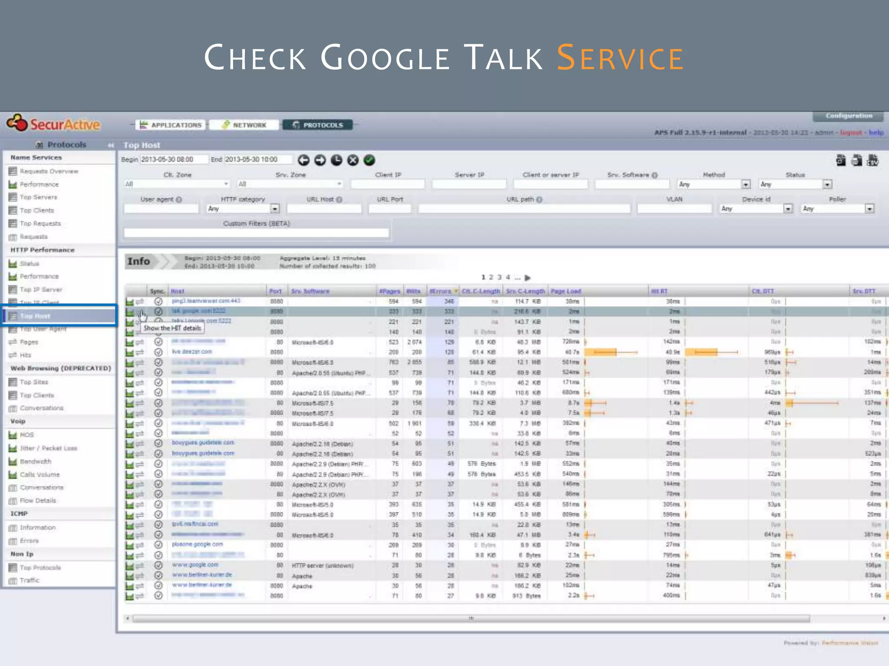The width and height of the screenshot is (889, 666).
Task: Toggle sync check for ipv6.msftncsi.com row
Action: pyautogui.click(x=158, y=524)
